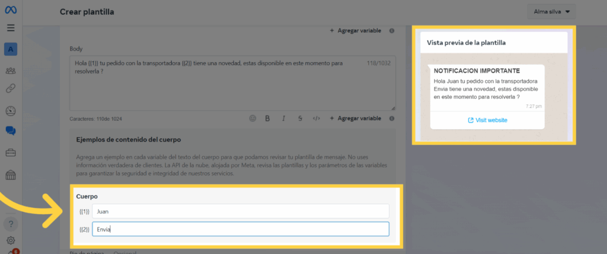Insert emoji using the smiley icon
Screen dimensions: 607x254
pyautogui.click(x=253, y=118)
